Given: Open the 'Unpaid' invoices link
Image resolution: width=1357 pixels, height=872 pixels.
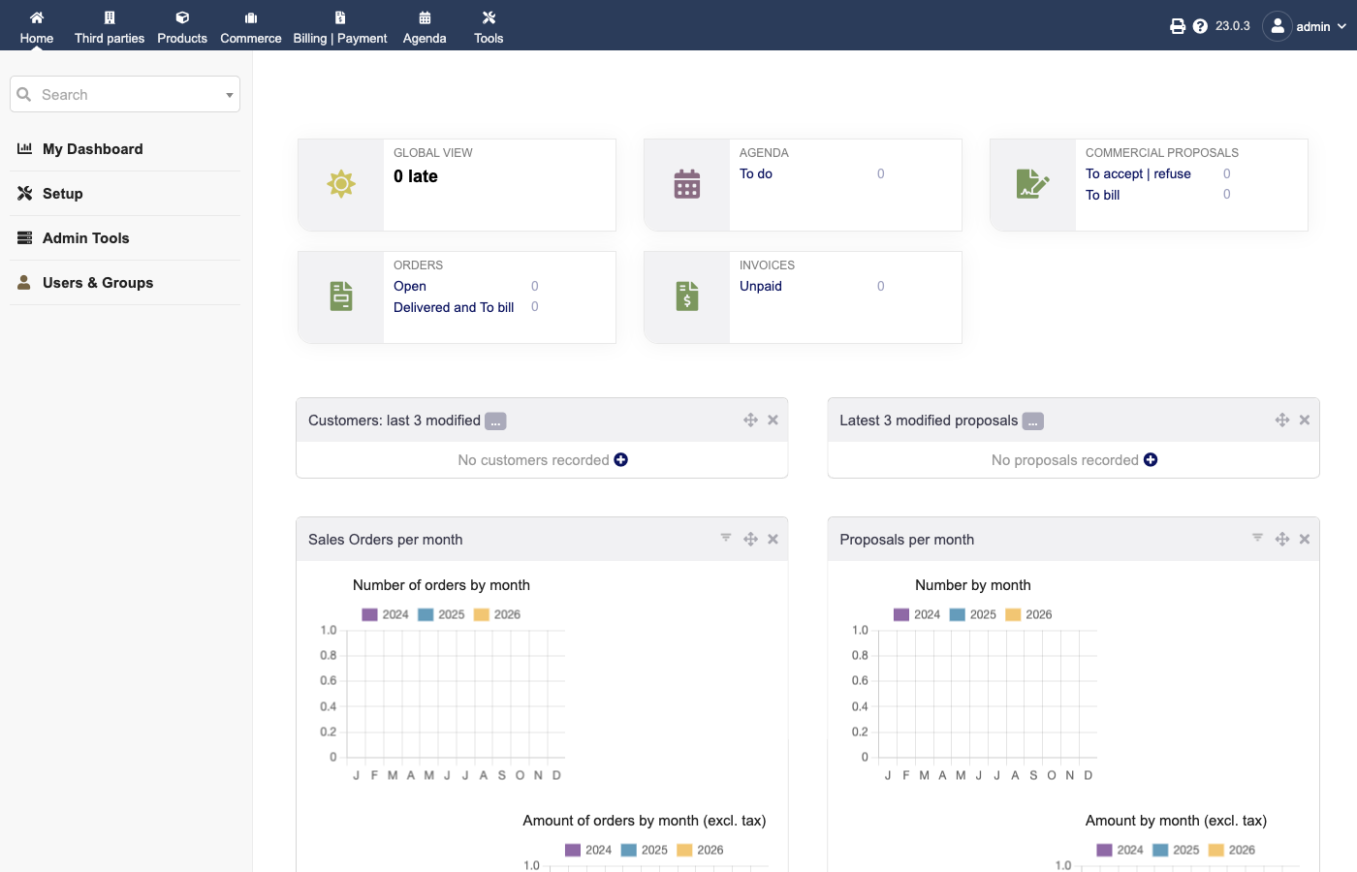Looking at the screenshot, I should click(x=761, y=286).
